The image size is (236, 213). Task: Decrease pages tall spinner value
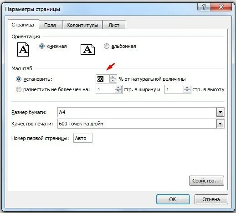coord(187,91)
